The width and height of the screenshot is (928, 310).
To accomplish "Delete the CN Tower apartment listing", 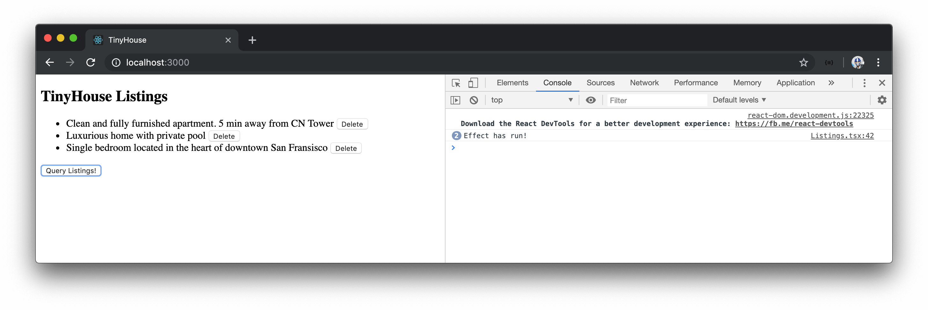I will click(352, 124).
